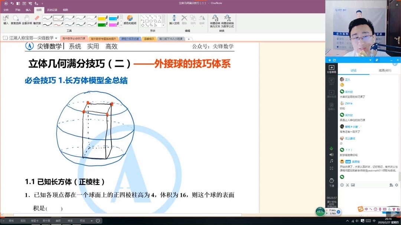
Task: Activate the Eraser tool
Action: pos(37,19)
